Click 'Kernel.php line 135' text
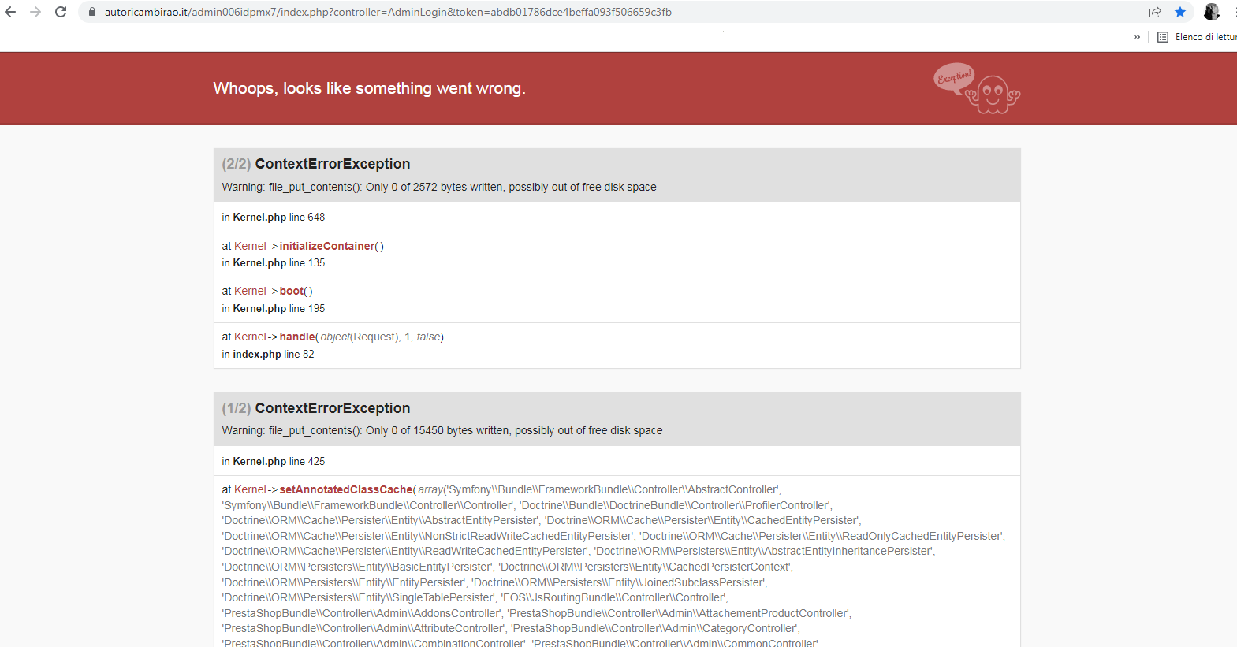Screen dimensions: 1237x647 tap(279, 263)
